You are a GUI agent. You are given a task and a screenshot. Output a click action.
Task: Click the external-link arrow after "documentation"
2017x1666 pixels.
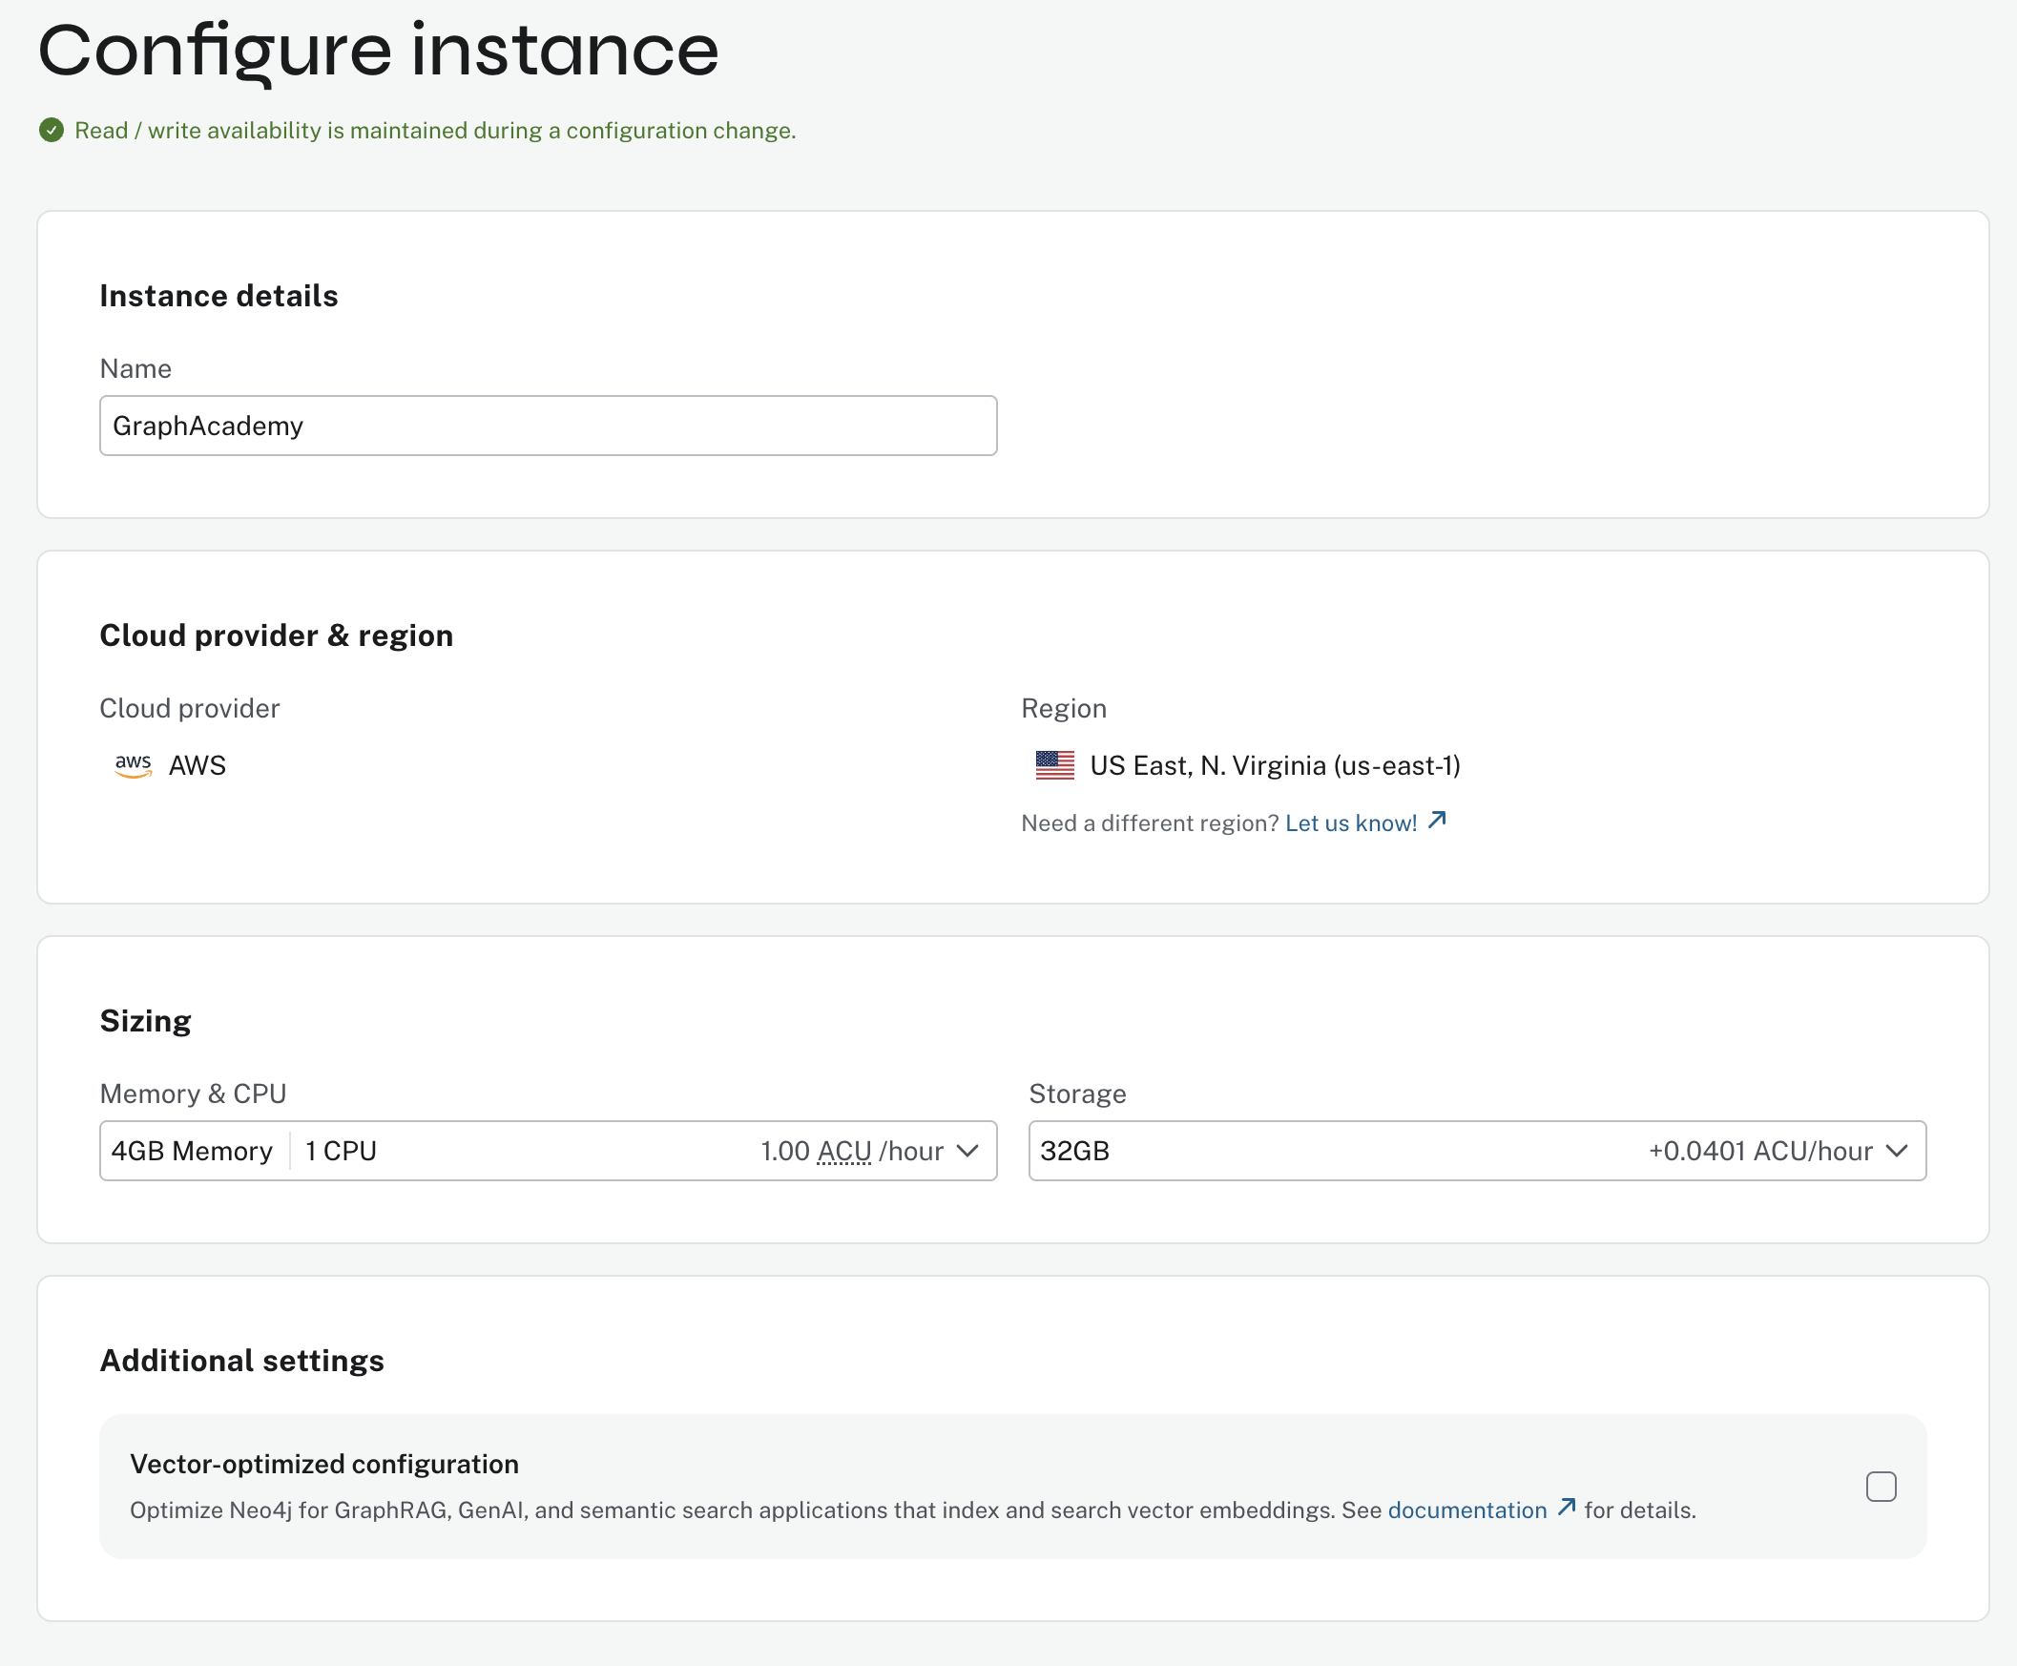pos(1568,1508)
